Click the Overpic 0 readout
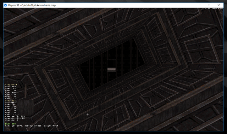This screenshot has width=227, height=134. tap(12, 120)
